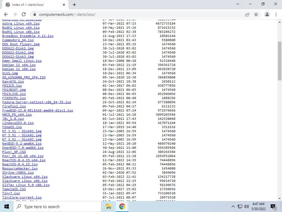Click Debian_11_x86.iso link
This screenshot has width=282, height=212.
(x=19, y=69)
